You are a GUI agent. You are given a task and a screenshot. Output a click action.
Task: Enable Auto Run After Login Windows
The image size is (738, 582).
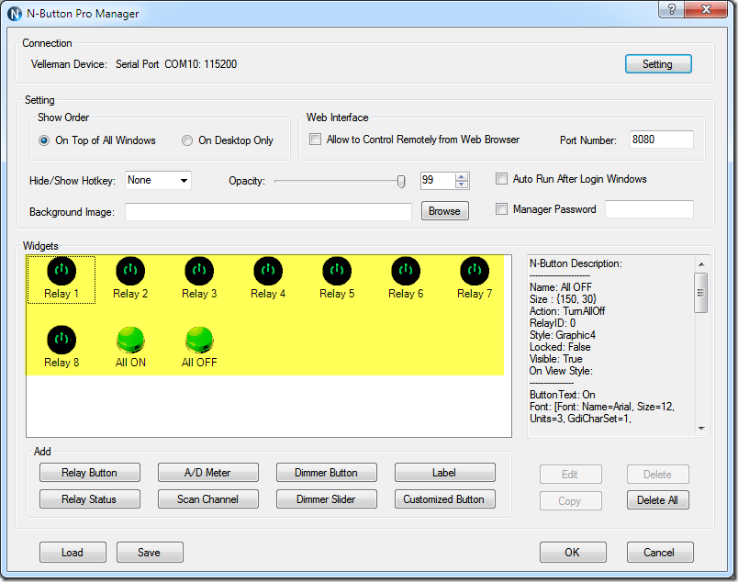tap(501, 179)
